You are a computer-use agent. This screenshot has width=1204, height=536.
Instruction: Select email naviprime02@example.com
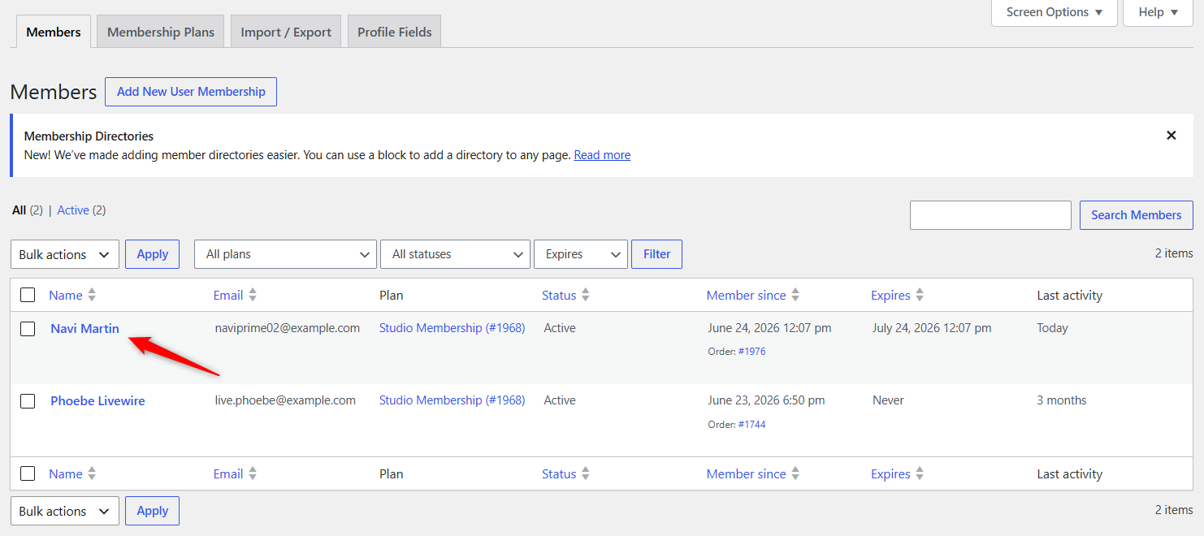(x=288, y=328)
